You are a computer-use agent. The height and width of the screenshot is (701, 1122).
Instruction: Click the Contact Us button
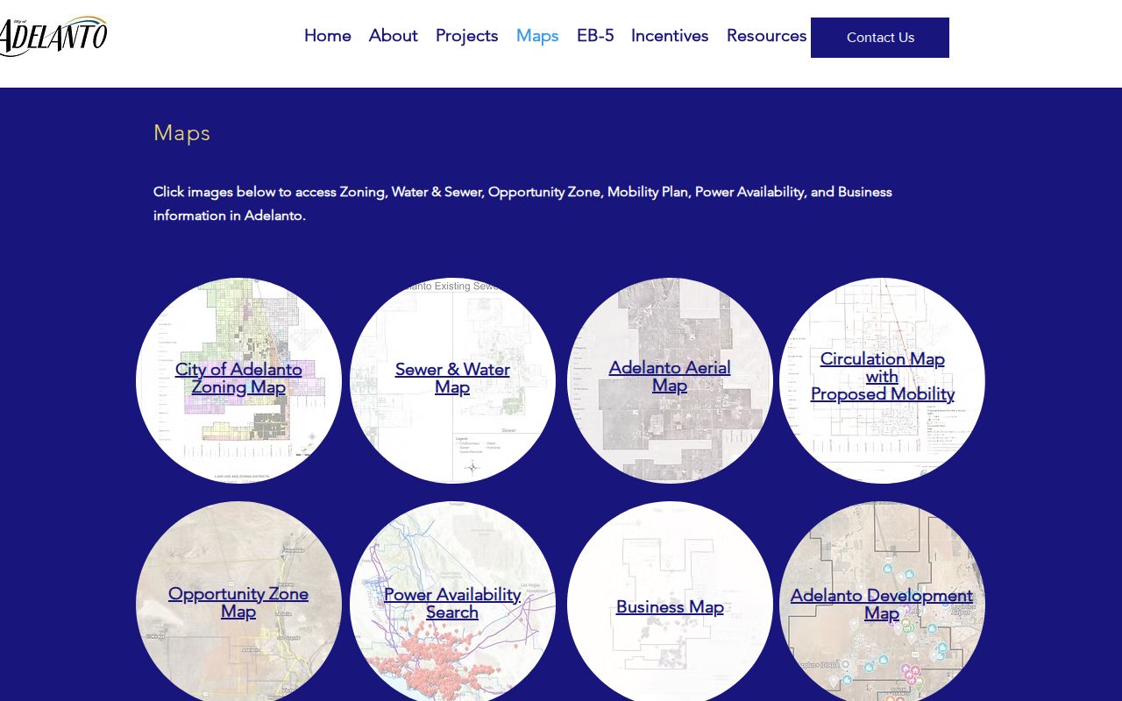[x=880, y=38]
